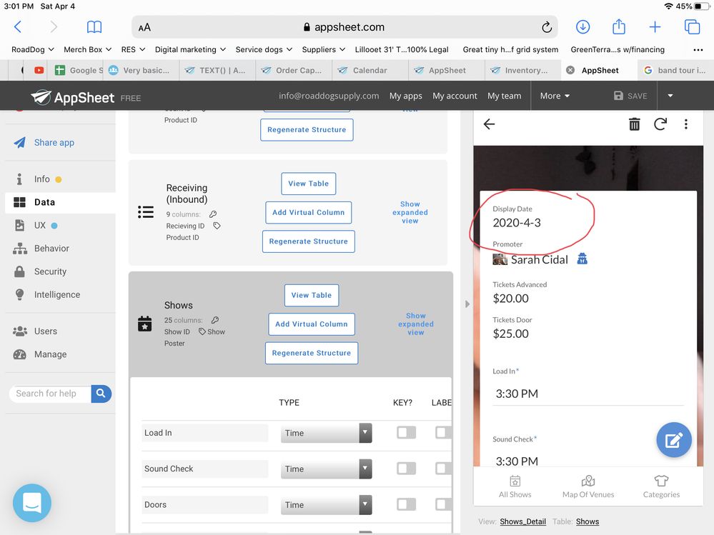Toggle LABEL switch for Sound Check column
Viewport: 714px width, 535px height.
[x=443, y=468]
